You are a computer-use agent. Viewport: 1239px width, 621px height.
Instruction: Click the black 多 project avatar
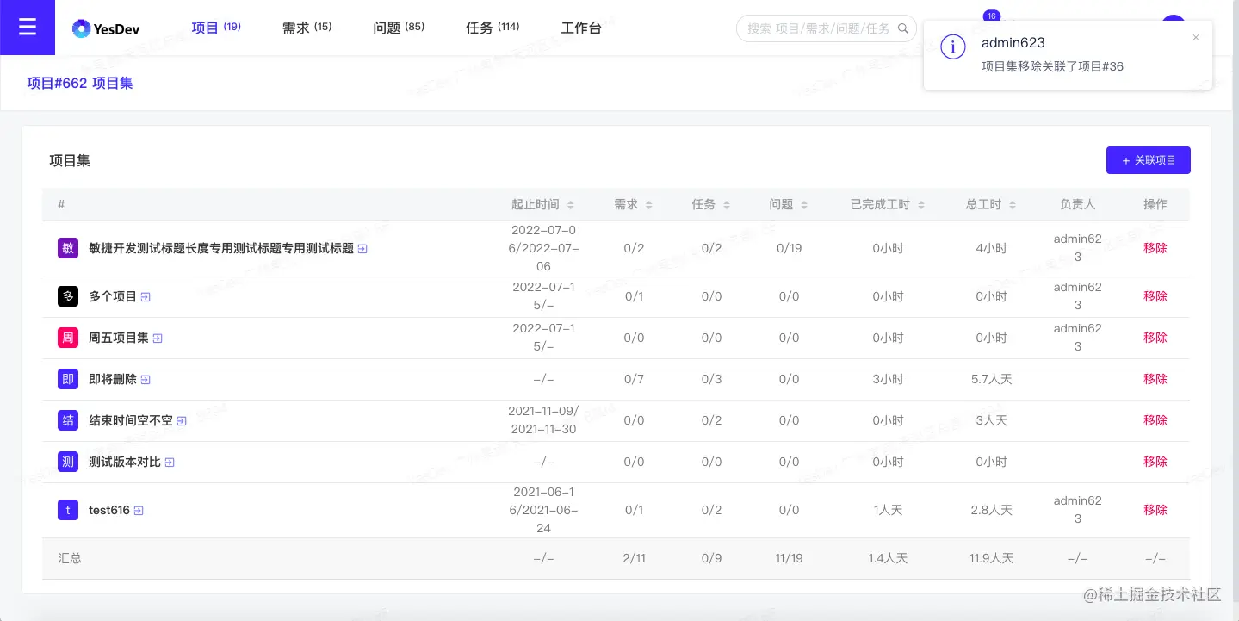(x=68, y=296)
